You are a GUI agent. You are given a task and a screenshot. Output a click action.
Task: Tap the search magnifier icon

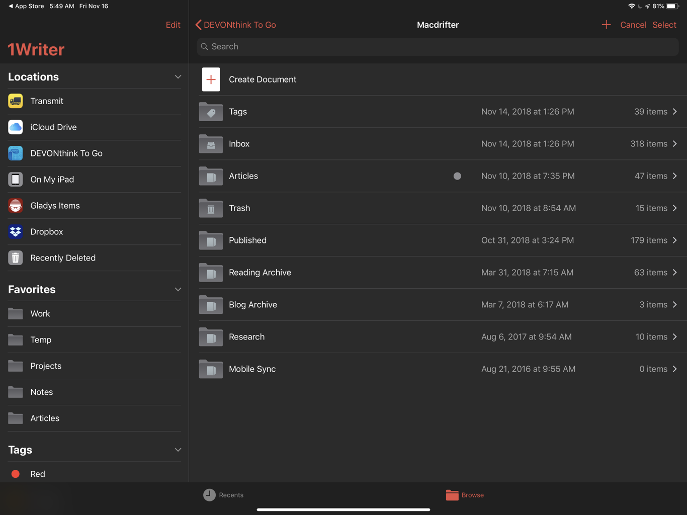[205, 47]
